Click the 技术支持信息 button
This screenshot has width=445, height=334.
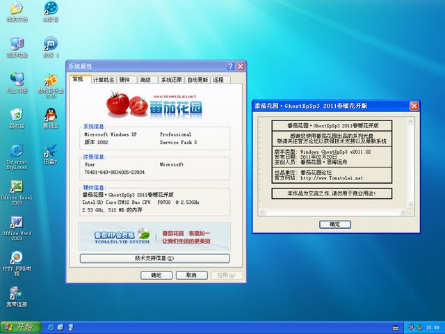click(x=154, y=258)
